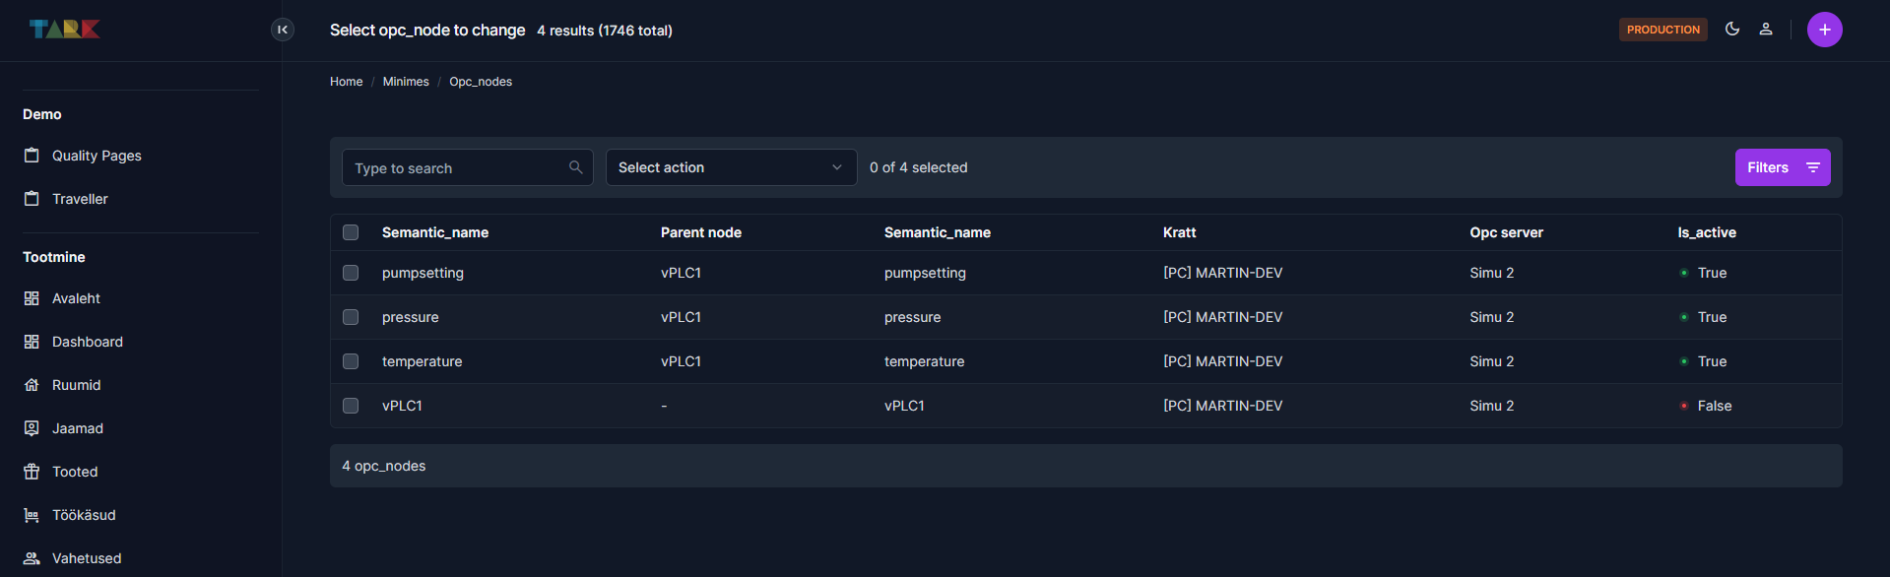The image size is (1890, 577).
Task: Open the Select action dropdown
Action: pyautogui.click(x=731, y=167)
